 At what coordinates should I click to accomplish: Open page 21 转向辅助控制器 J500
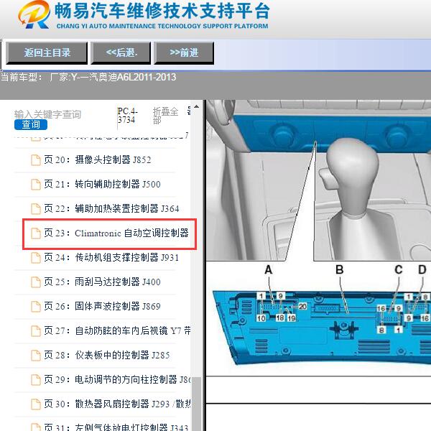coord(102,184)
